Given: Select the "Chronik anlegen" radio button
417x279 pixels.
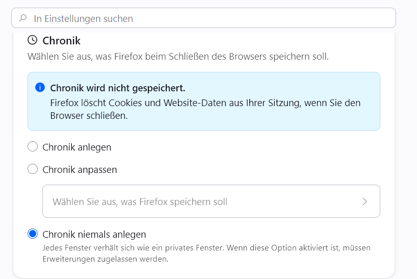Looking at the screenshot, I should 33,146.
